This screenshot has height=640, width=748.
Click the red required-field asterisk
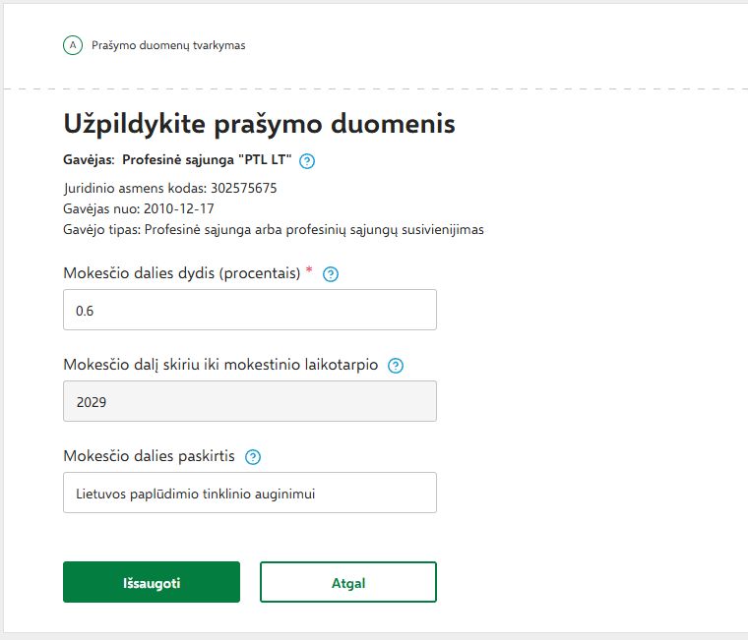[309, 271]
